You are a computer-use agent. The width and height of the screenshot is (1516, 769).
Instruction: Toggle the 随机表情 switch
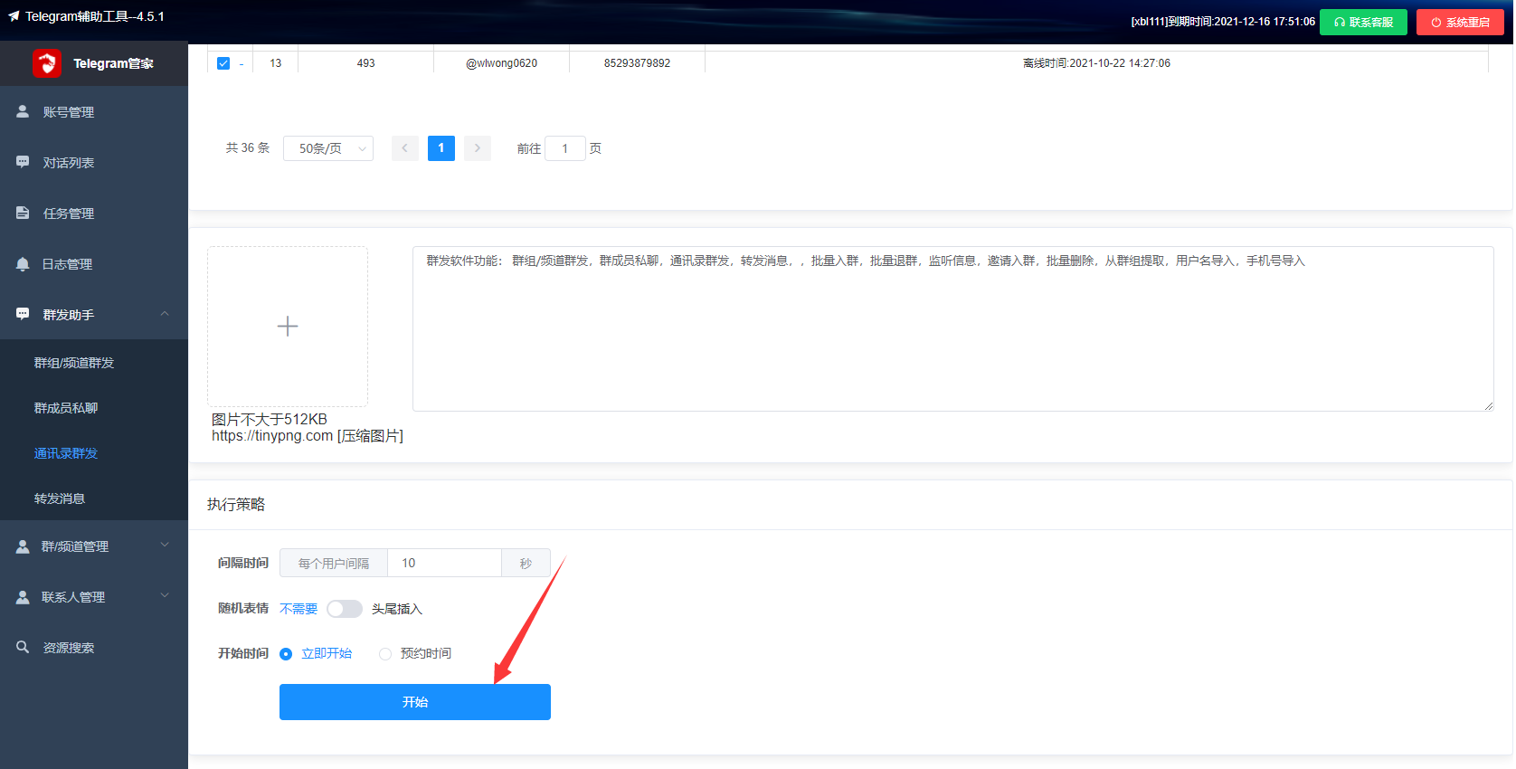345,609
